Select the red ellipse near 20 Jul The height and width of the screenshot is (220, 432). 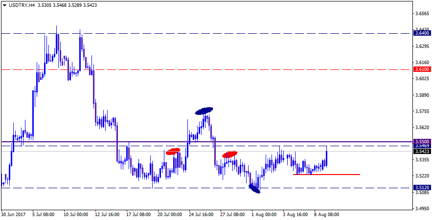[173, 152]
